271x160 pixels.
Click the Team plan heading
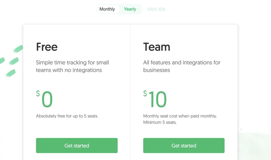pyautogui.click(x=157, y=47)
